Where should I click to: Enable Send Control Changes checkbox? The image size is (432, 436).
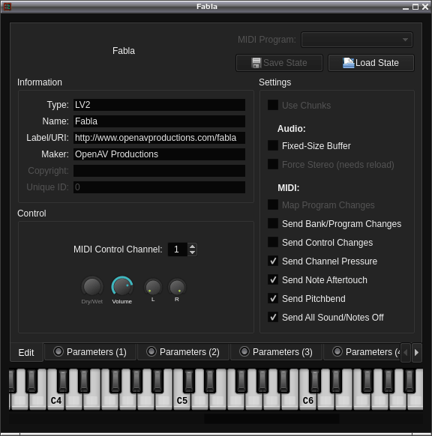(x=273, y=242)
